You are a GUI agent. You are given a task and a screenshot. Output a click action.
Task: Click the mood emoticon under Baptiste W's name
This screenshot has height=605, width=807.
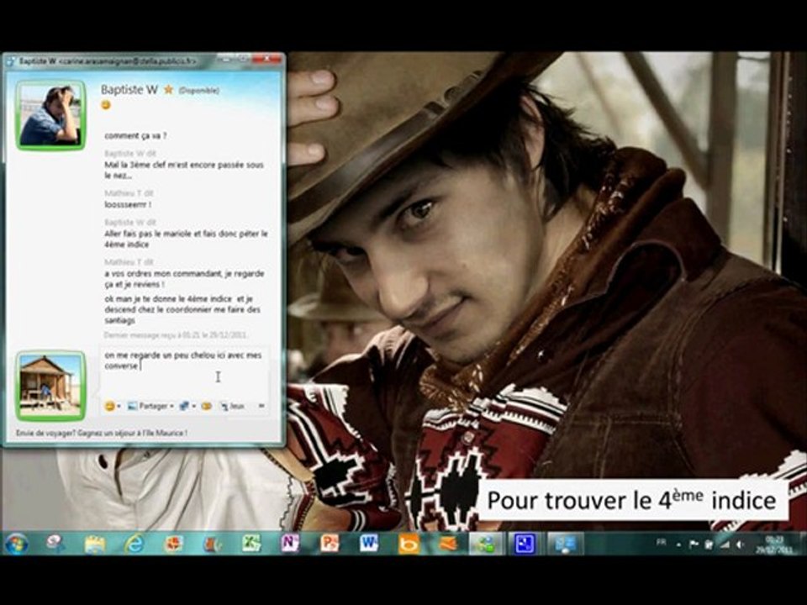106,105
